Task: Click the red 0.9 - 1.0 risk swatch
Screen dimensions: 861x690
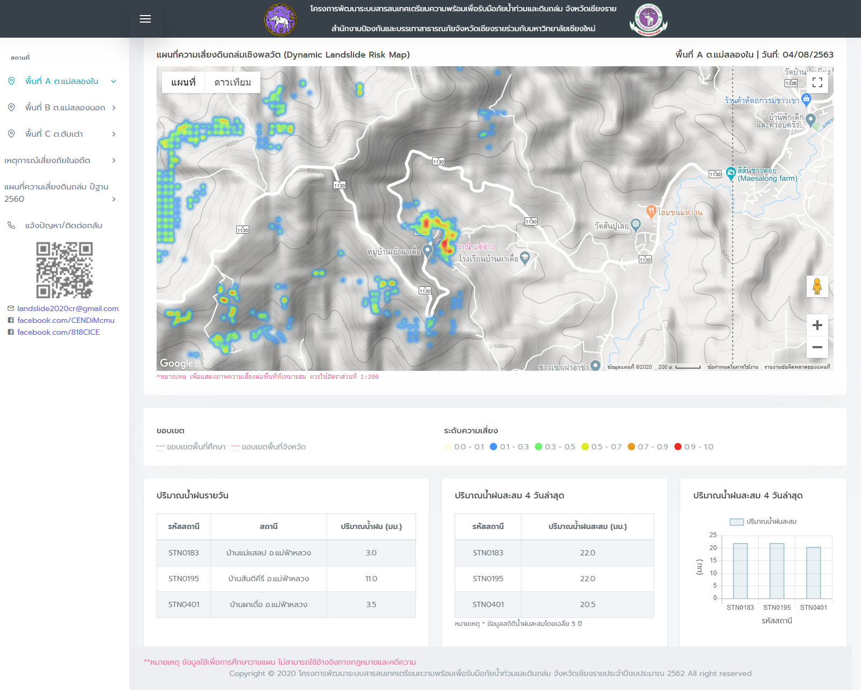Action: tap(678, 447)
